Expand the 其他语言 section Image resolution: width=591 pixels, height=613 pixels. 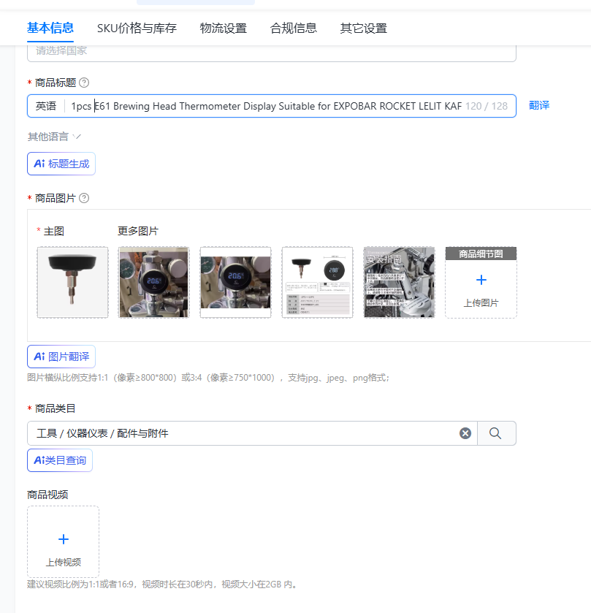click(x=54, y=137)
